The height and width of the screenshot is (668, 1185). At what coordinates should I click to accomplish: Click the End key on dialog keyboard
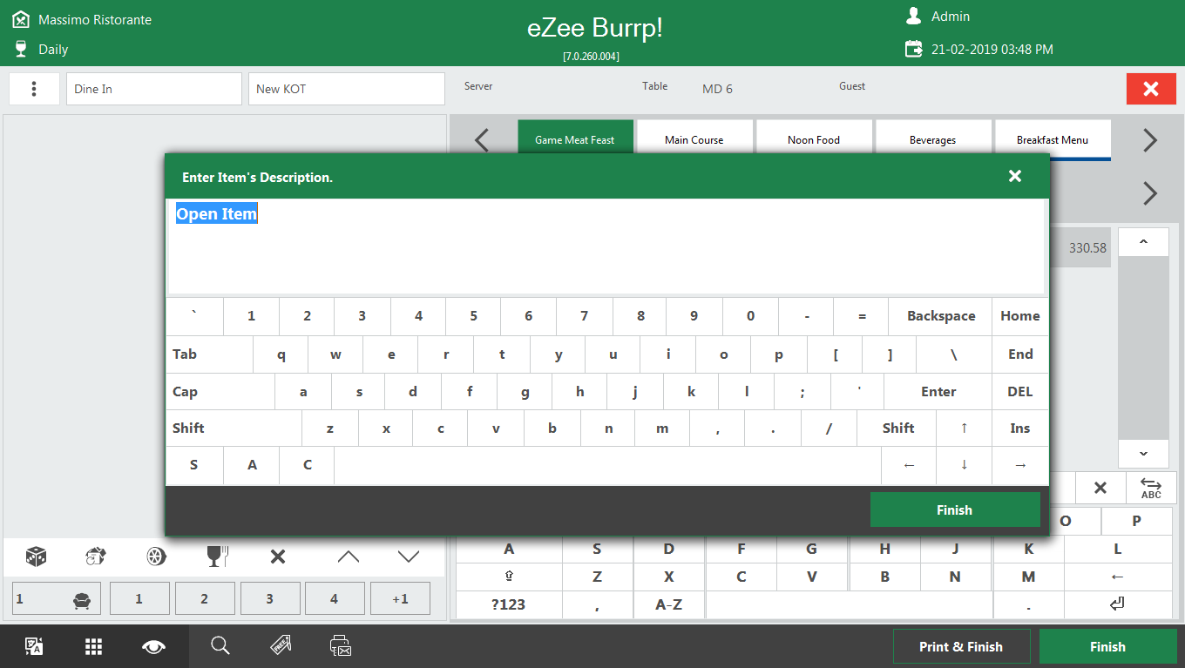point(1020,354)
